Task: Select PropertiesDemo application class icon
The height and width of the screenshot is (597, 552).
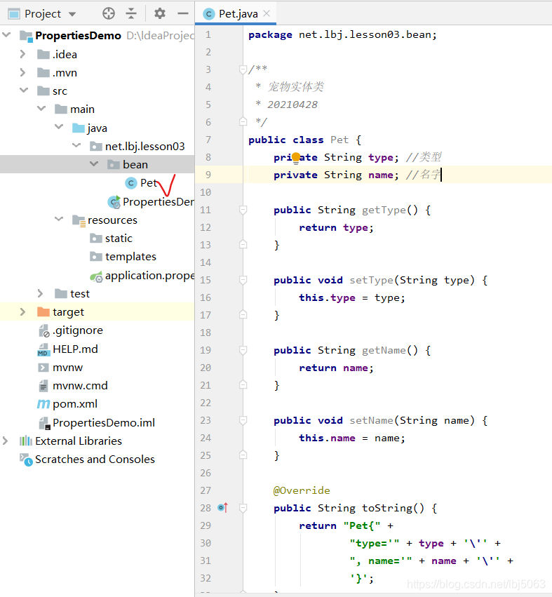Action: [114, 202]
